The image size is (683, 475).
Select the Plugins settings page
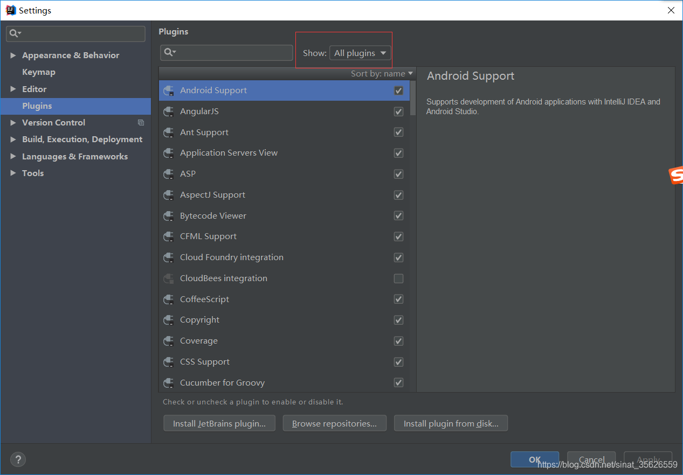click(75, 106)
